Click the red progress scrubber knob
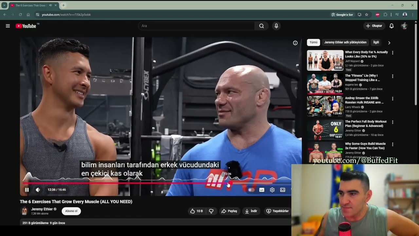Screen dimensions: 419x236 coord(230,183)
